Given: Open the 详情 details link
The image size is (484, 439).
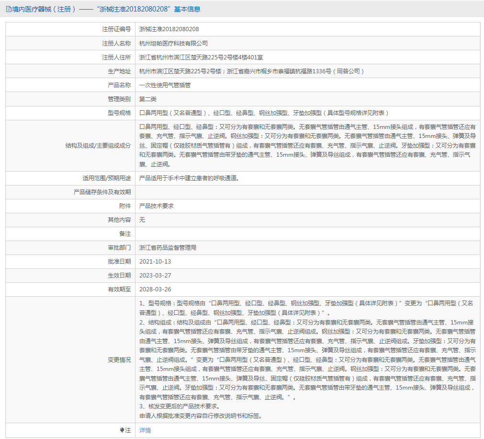Looking at the screenshot, I should pos(145,430).
